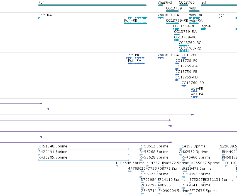Click the 375297 feature label
The width and height of the screenshot is (237, 195).
pos(196,180)
